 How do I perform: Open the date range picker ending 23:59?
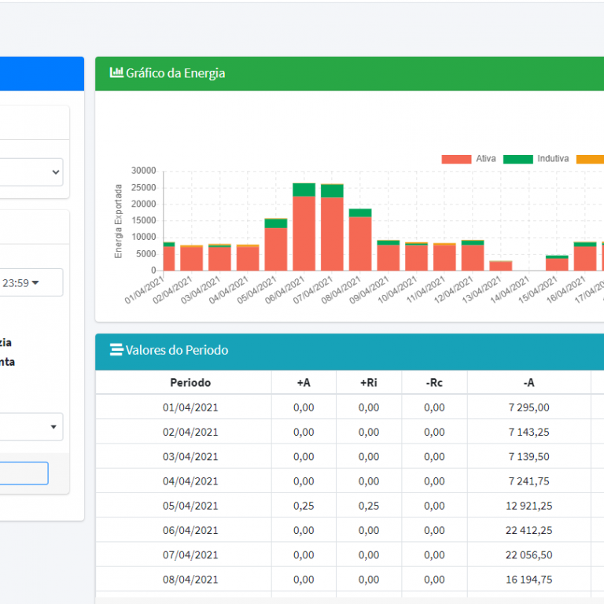point(31,282)
